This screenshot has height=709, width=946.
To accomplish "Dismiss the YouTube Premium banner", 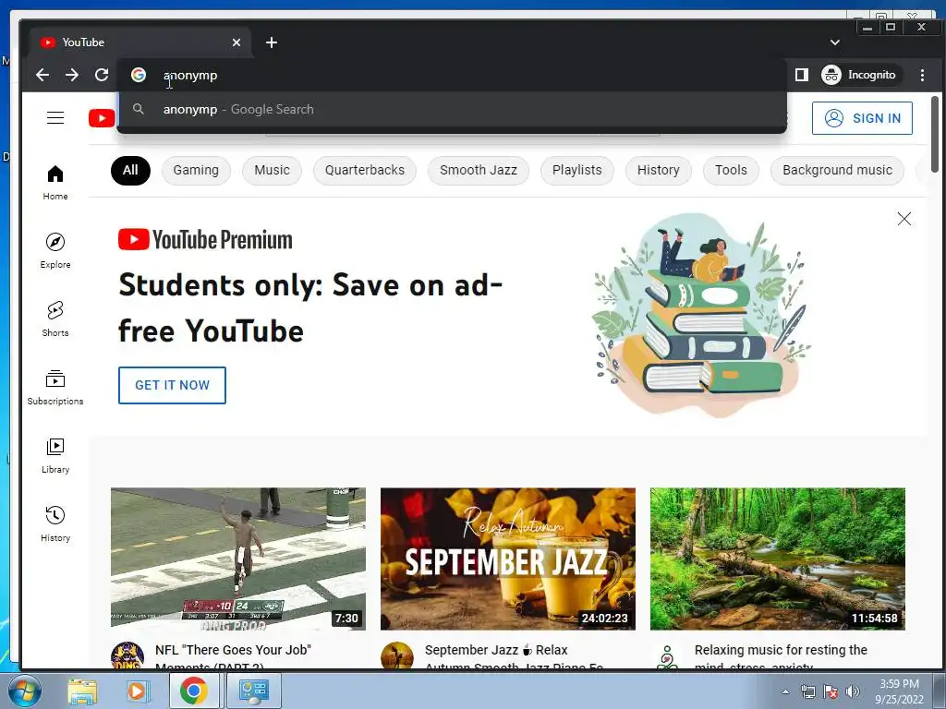I will coord(904,219).
